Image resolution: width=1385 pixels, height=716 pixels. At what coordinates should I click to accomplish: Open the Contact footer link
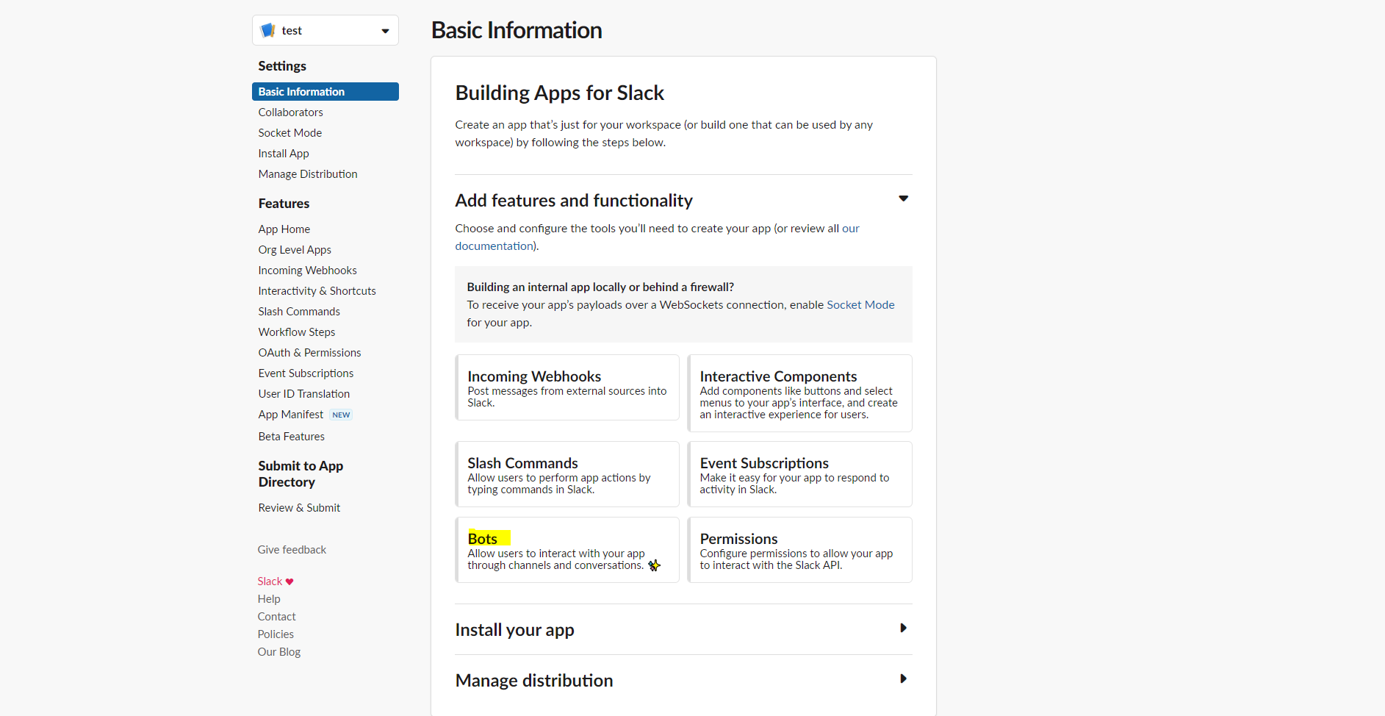(x=276, y=616)
